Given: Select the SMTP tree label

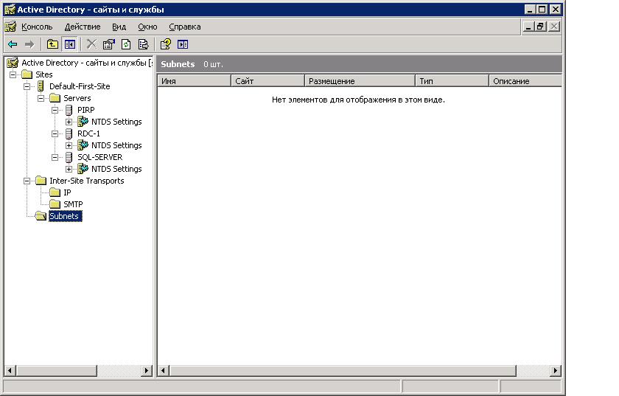Looking at the screenshot, I should 73,204.
